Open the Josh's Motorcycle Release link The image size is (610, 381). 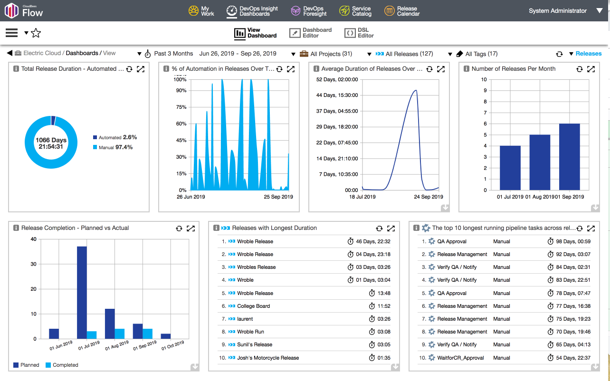pyautogui.click(x=268, y=358)
